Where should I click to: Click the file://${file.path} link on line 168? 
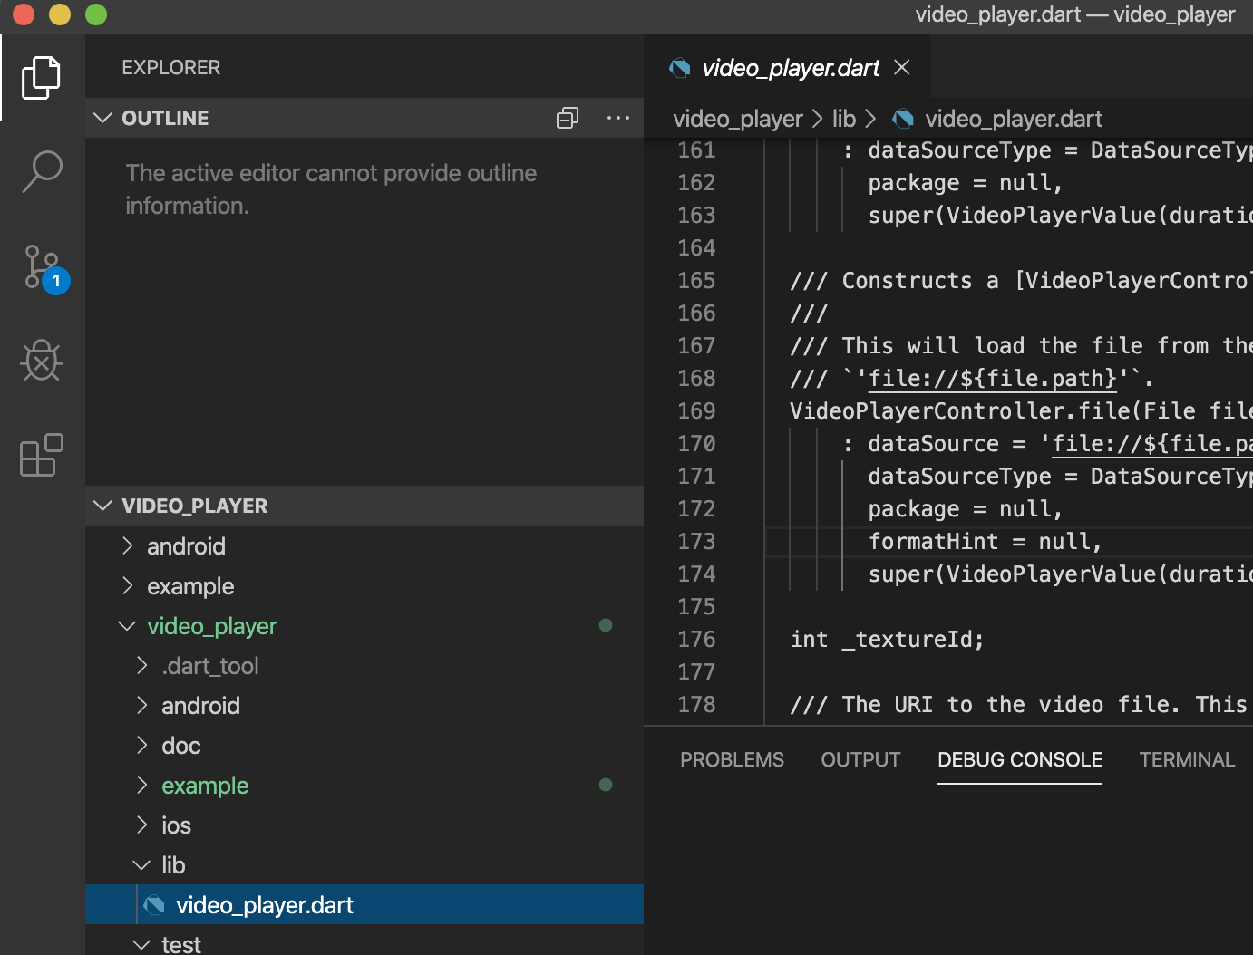click(992, 378)
